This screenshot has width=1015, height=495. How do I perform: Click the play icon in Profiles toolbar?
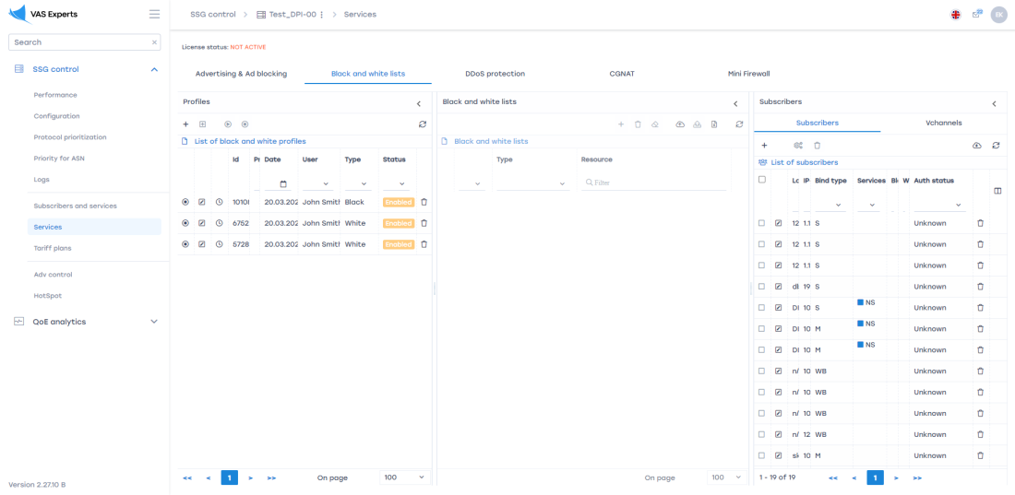coord(228,124)
